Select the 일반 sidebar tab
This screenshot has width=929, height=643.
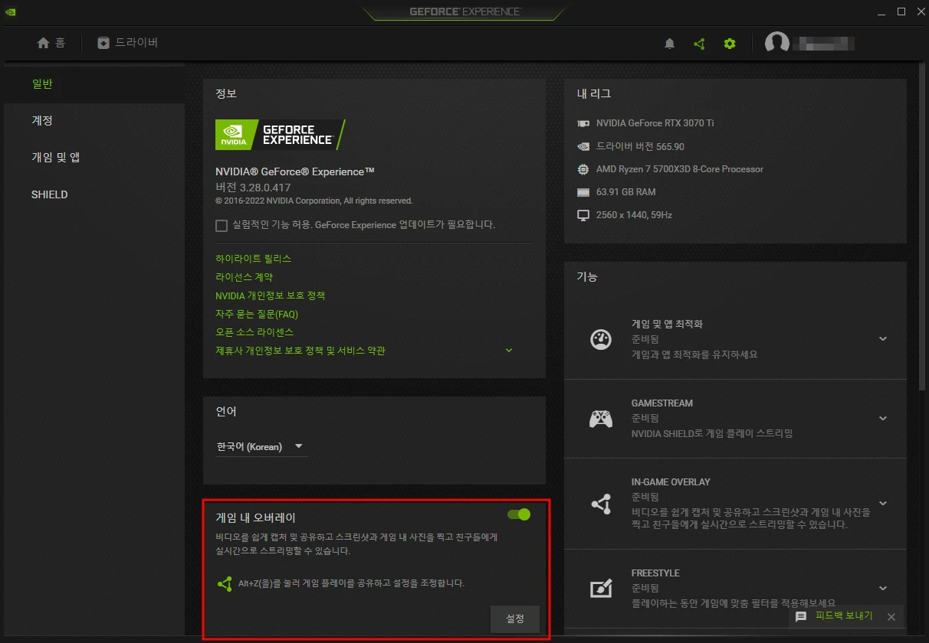(93, 84)
